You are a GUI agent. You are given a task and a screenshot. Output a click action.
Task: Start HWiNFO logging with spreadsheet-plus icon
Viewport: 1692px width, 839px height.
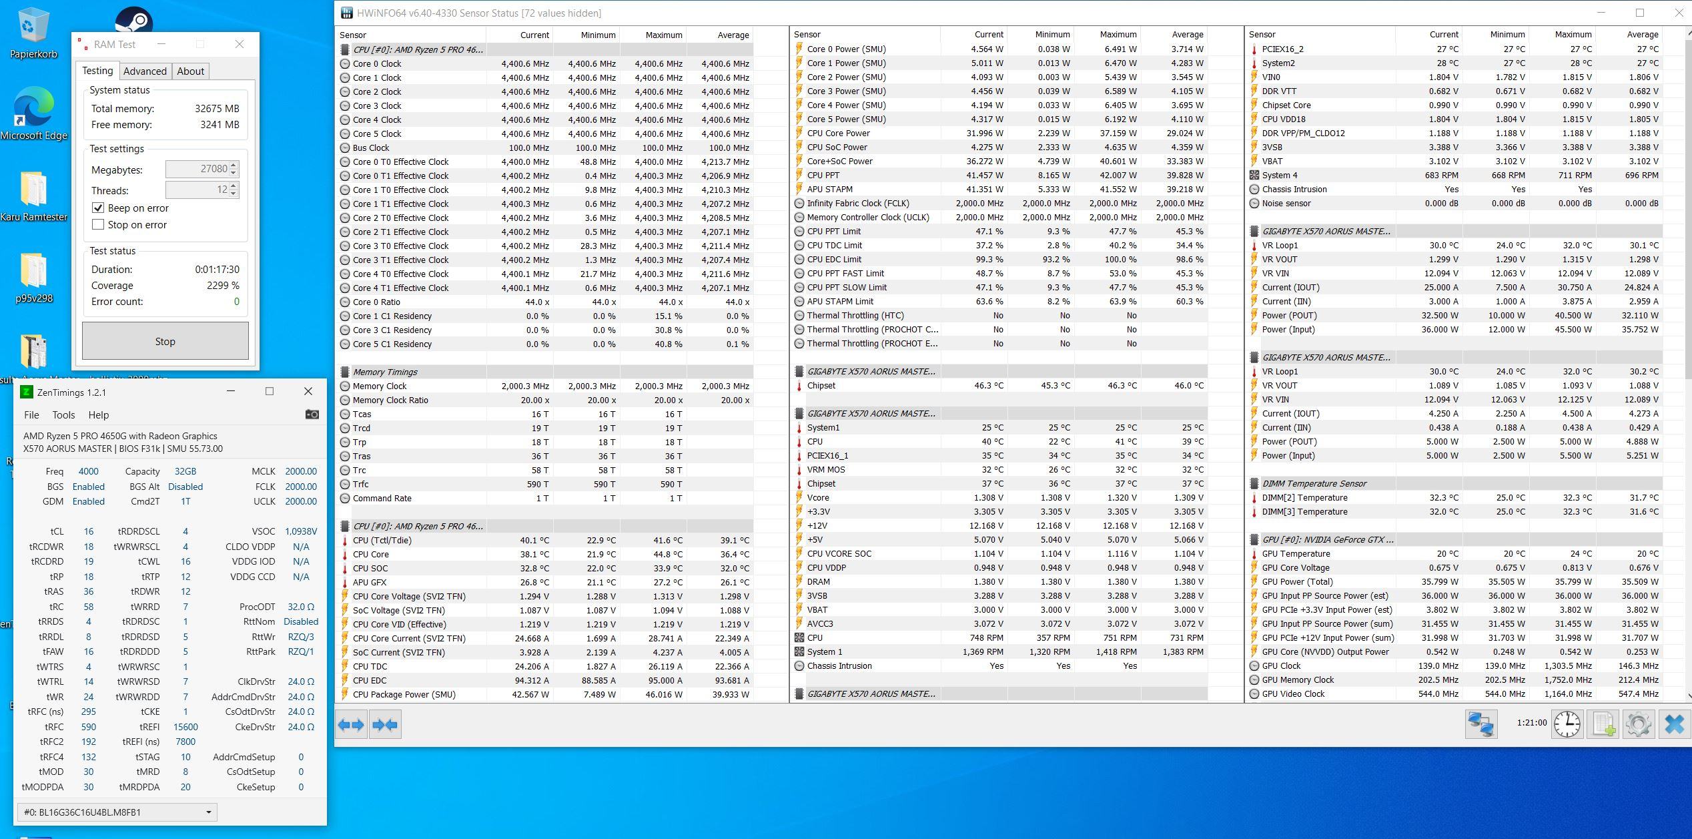[1603, 724]
